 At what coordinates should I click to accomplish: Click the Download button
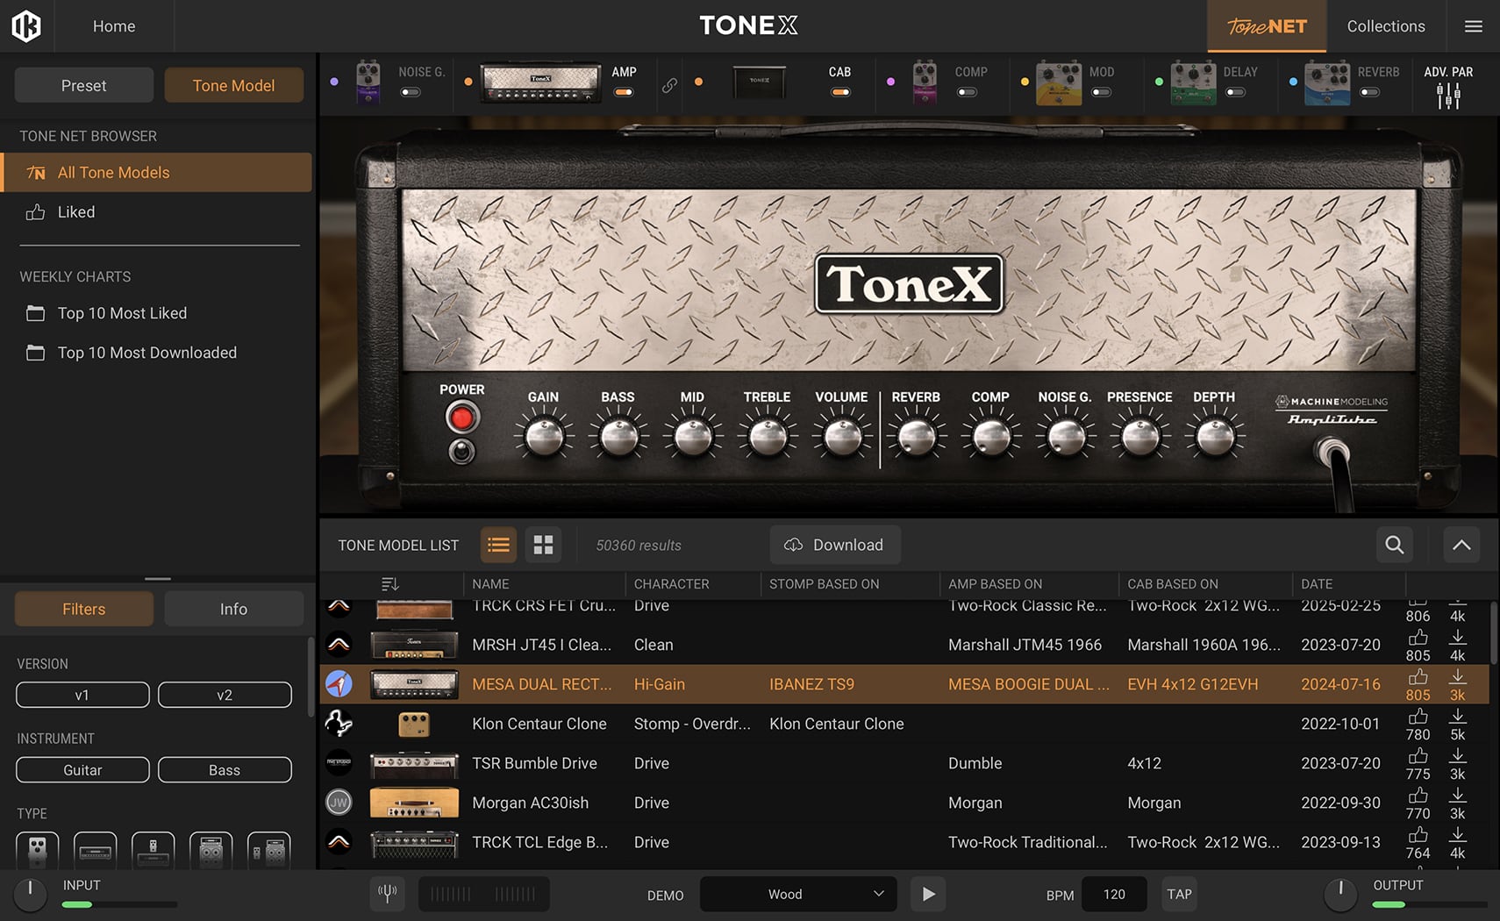[x=835, y=545]
